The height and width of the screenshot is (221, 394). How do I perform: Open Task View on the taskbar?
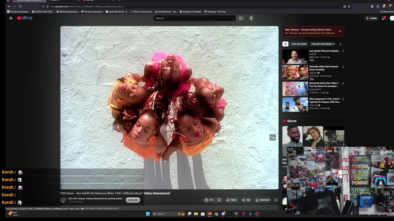[x=189, y=214]
